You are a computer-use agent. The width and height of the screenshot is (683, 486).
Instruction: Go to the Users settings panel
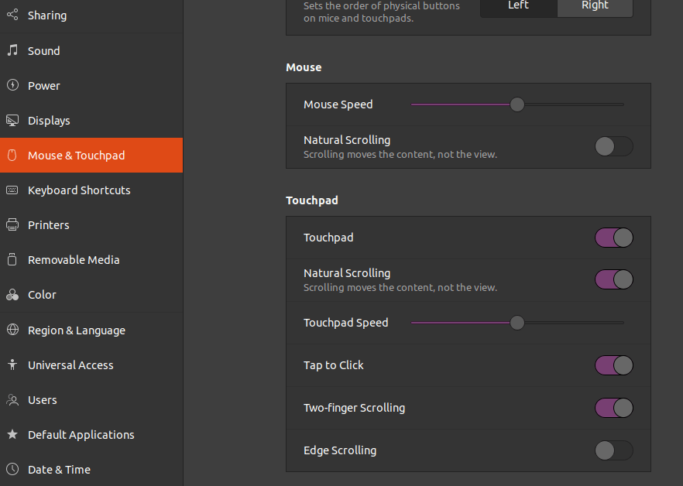[x=43, y=400]
